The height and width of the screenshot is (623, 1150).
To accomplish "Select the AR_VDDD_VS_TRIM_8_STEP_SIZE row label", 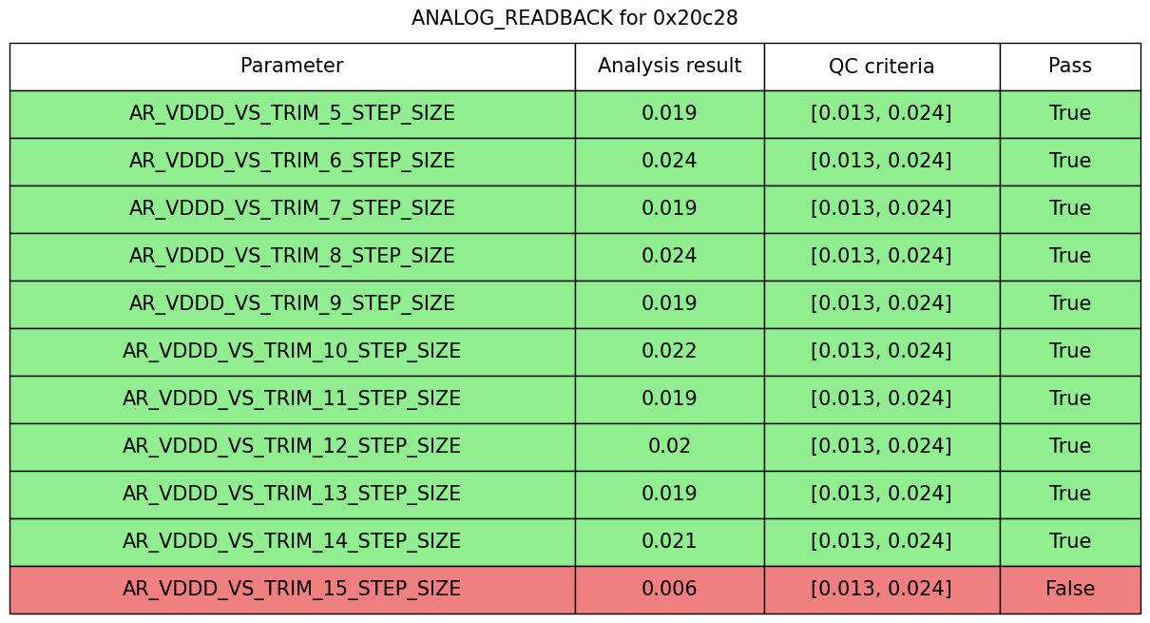I will [292, 257].
